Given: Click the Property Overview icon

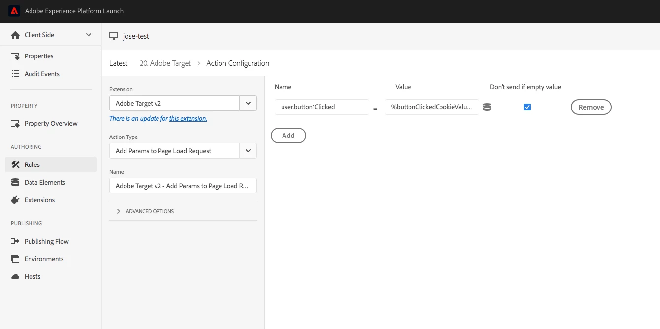Looking at the screenshot, I should click(x=15, y=124).
